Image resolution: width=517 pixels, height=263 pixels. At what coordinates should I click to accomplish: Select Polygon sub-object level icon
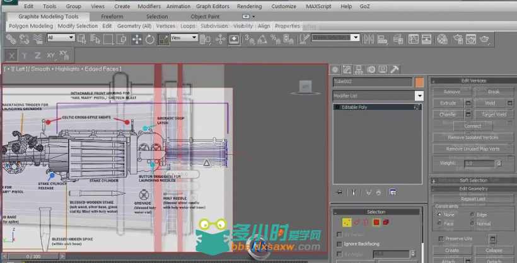(376, 223)
